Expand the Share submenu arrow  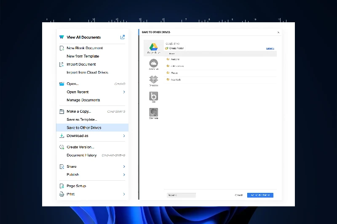tap(124, 166)
